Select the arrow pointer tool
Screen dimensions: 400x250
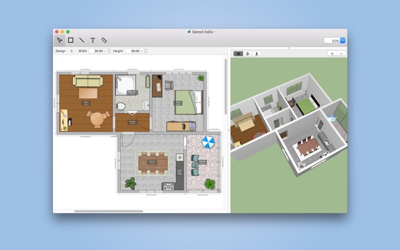60,40
